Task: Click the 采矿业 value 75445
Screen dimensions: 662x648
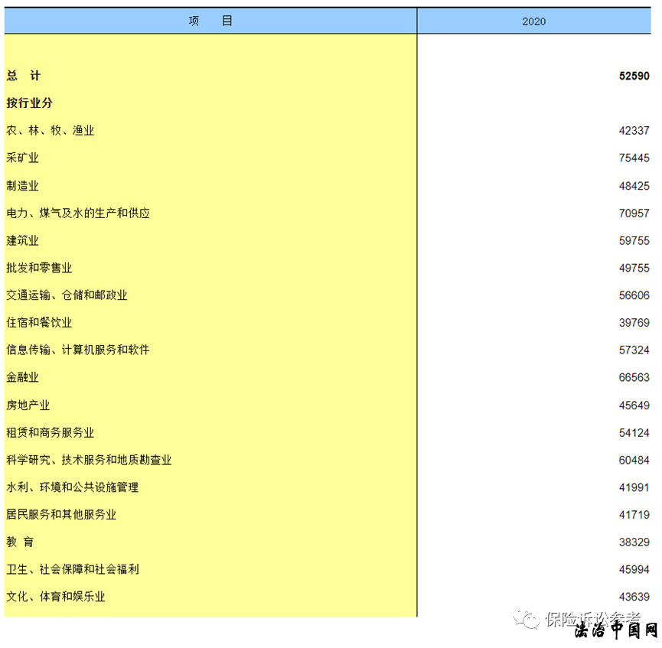Action: click(634, 158)
